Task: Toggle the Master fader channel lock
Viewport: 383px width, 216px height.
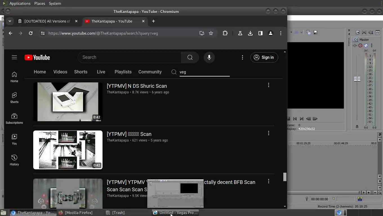Action: tap(357, 127)
